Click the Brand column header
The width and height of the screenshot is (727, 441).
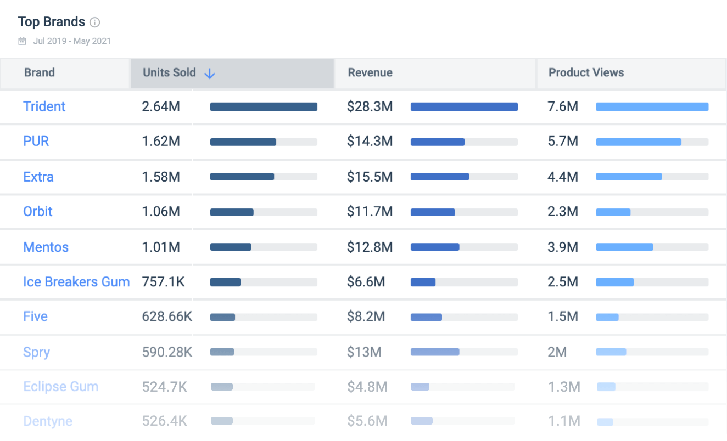pyautogui.click(x=39, y=72)
